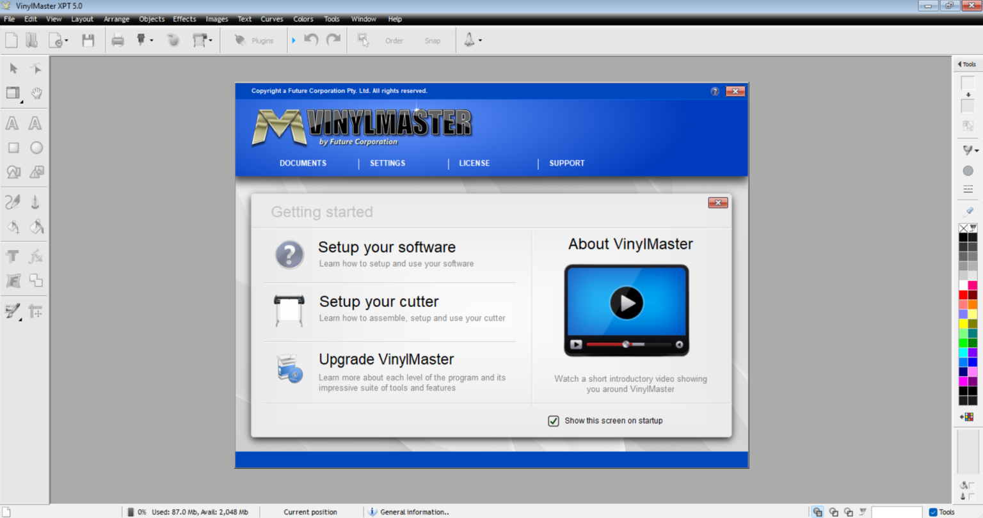Switch to the SETTINGS tab
This screenshot has height=518, width=983.
click(387, 163)
